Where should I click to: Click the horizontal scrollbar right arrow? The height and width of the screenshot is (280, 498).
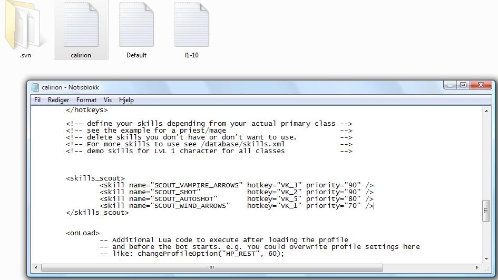477,267
